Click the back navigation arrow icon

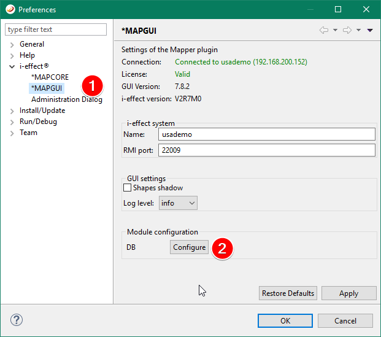(x=324, y=30)
